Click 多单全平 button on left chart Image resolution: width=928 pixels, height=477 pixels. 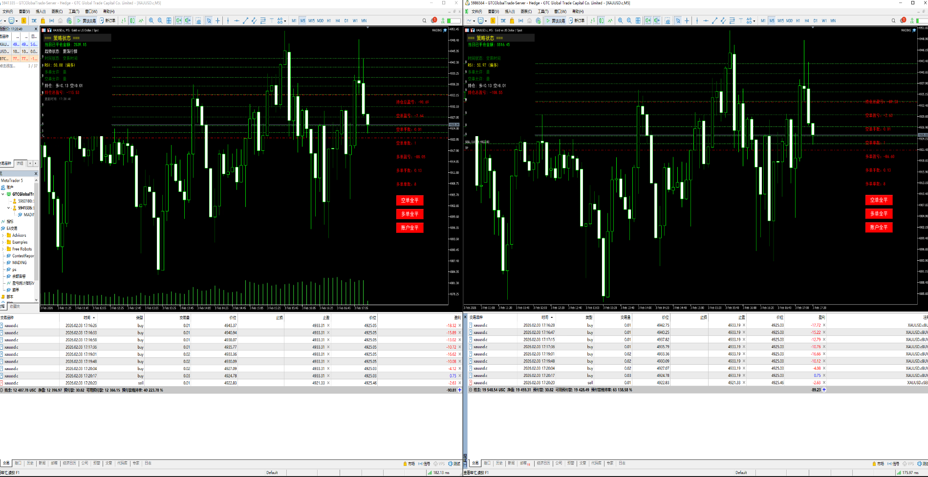coord(410,214)
